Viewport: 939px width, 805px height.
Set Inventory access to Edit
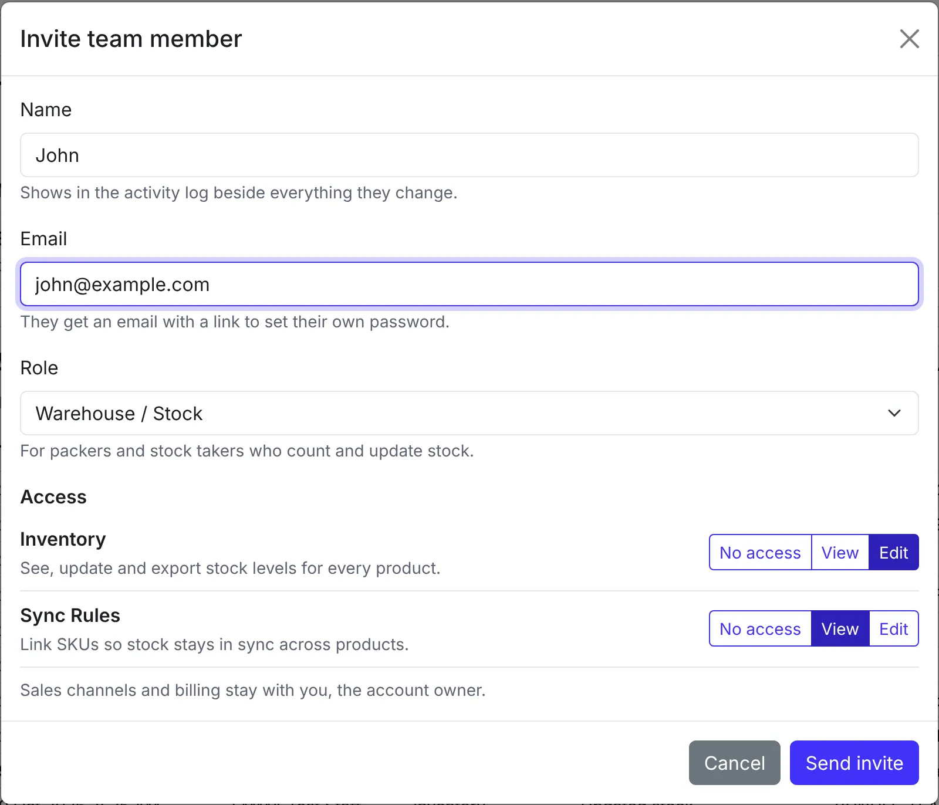pyautogui.click(x=894, y=552)
